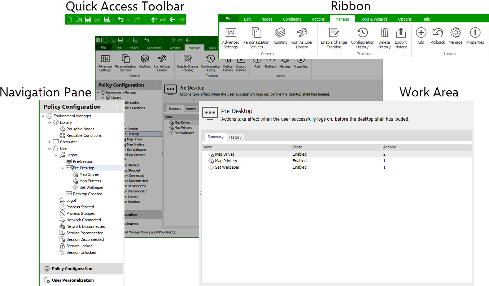Collapse the User node in enlarged Navigation Pane
This screenshot has width=489, height=286.
coord(50,148)
